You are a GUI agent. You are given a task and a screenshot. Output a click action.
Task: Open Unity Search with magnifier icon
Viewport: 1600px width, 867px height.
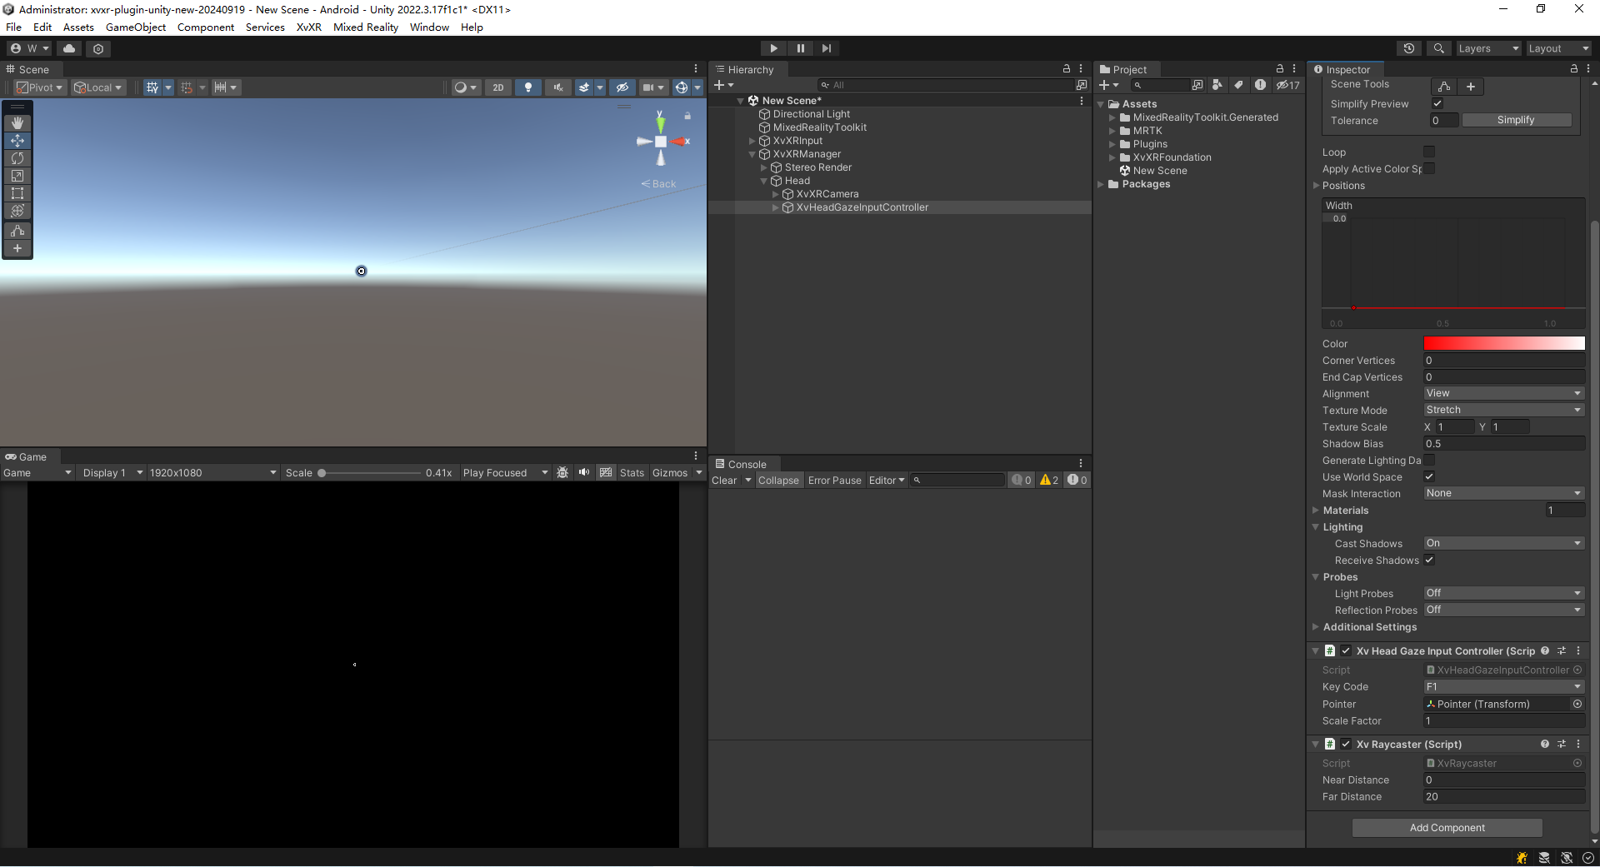(x=1438, y=48)
